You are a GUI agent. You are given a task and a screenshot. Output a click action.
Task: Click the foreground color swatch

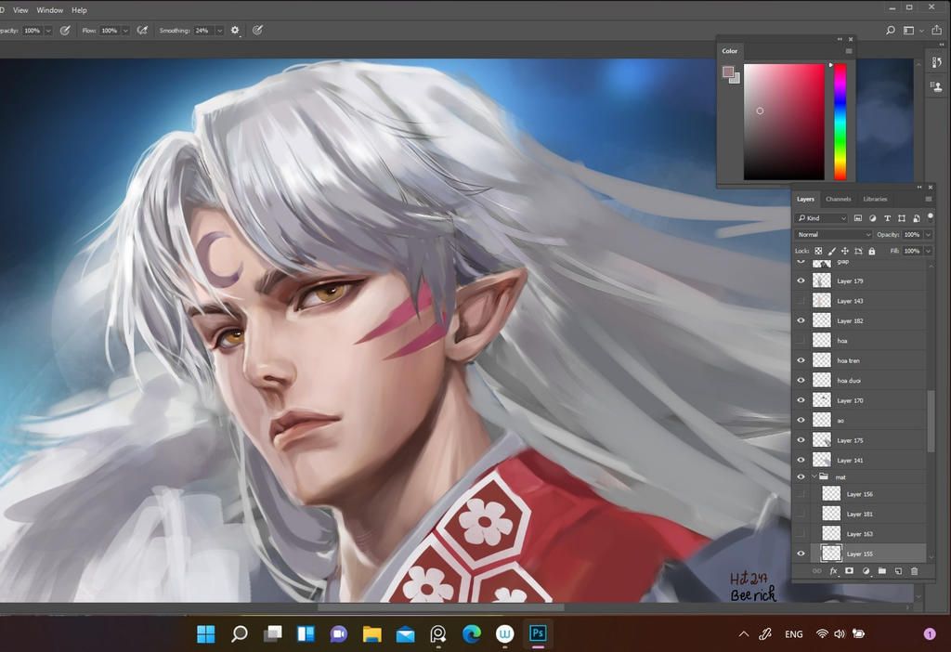click(x=728, y=72)
